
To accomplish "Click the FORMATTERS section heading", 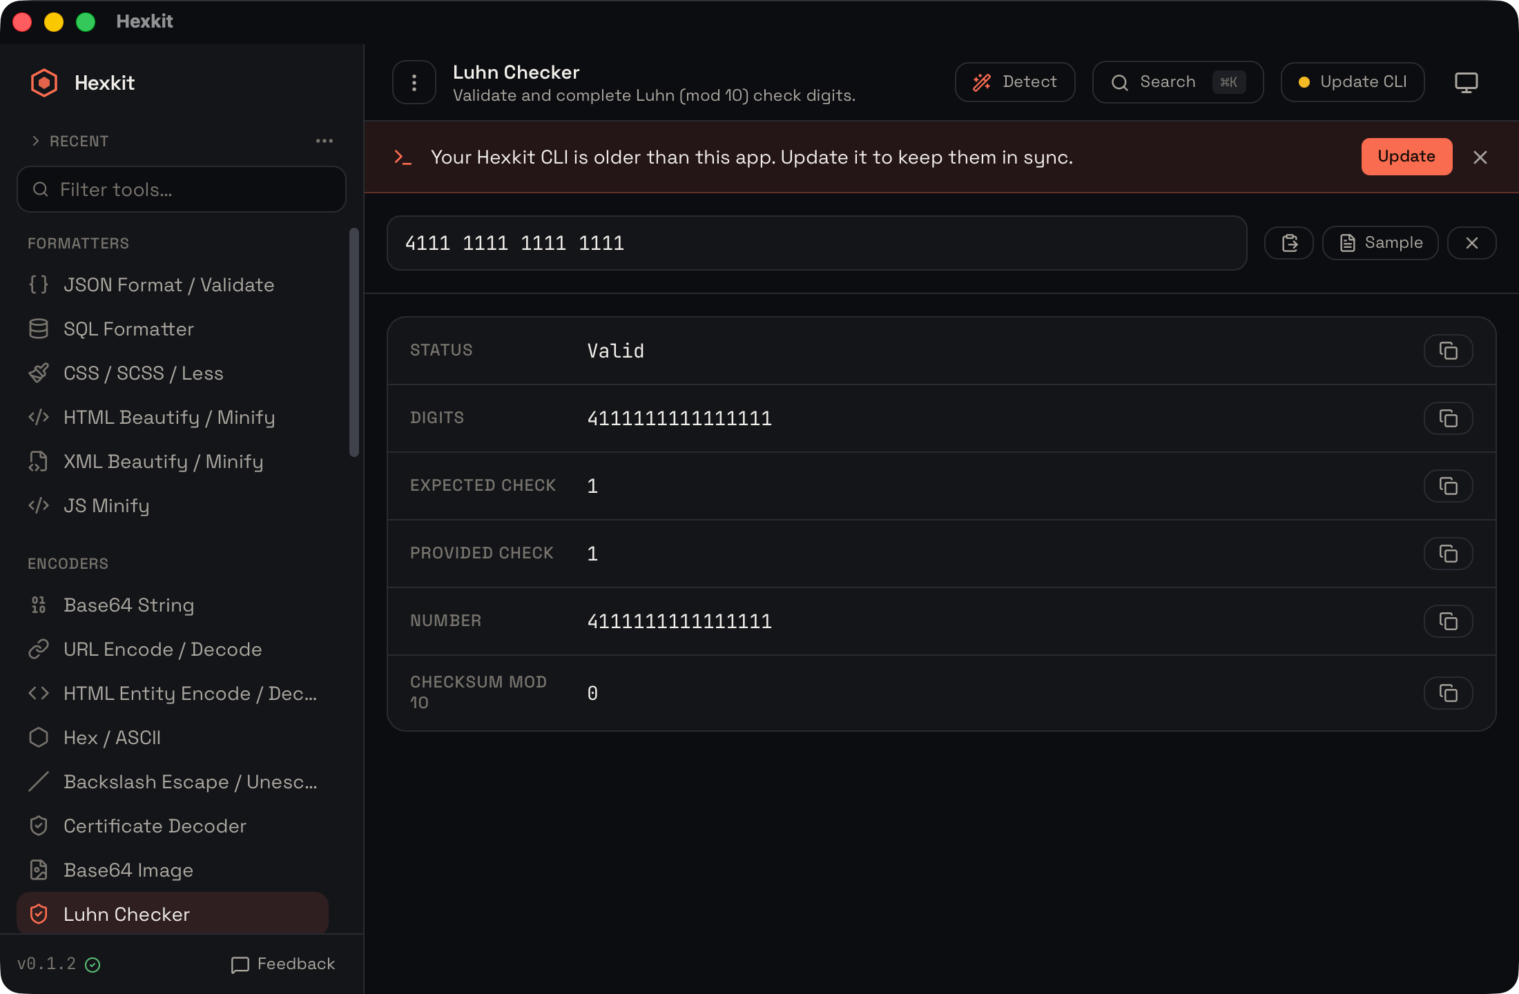I will point(78,244).
